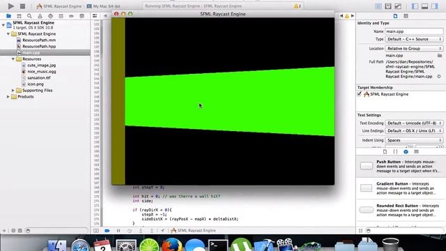Click the navigator filter search field
The height and width of the screenshot is (251, 446).
coord(56,231)
